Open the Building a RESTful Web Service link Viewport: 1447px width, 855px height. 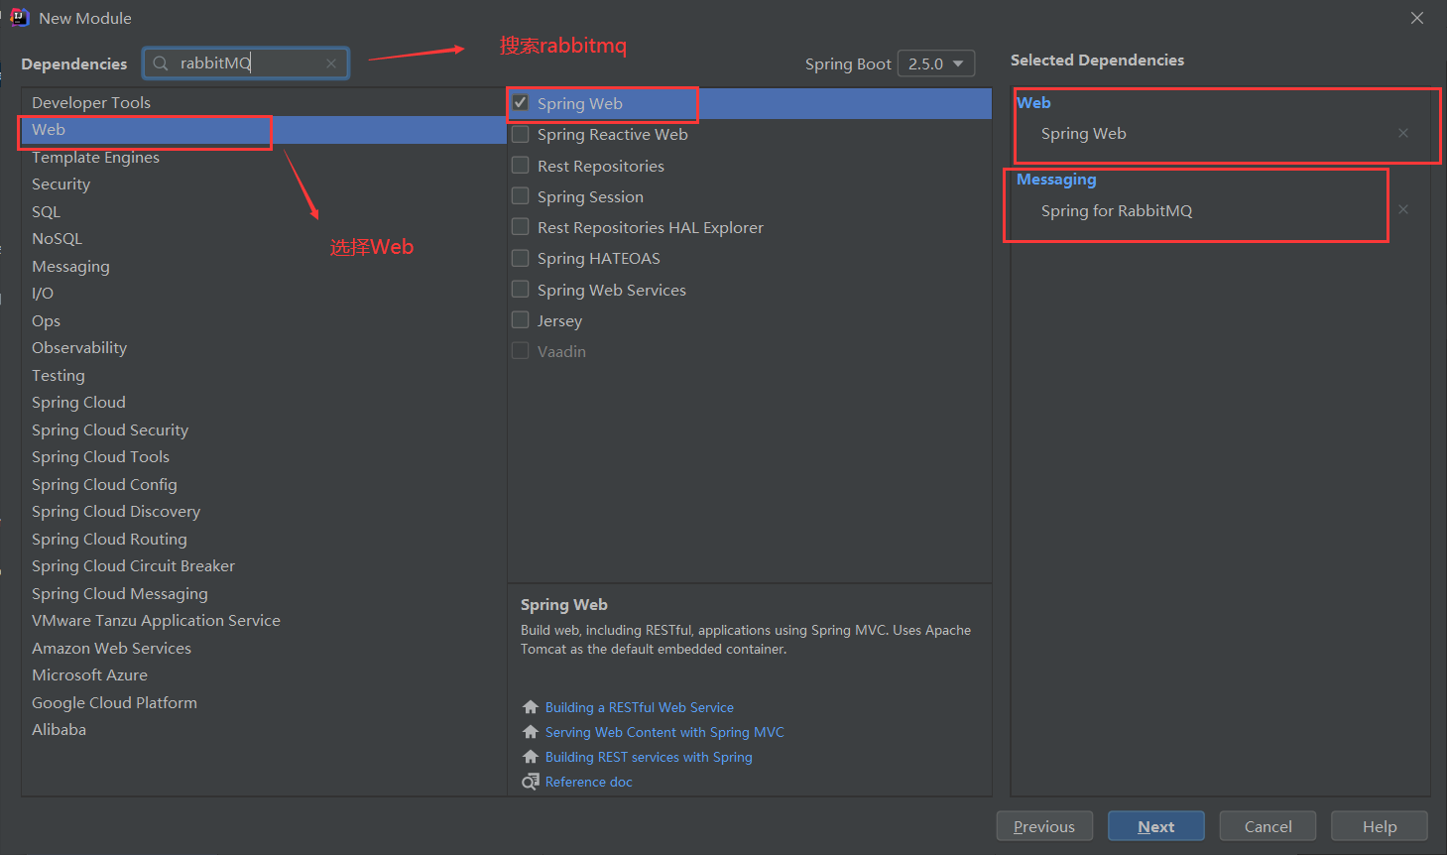coord(639,706)
